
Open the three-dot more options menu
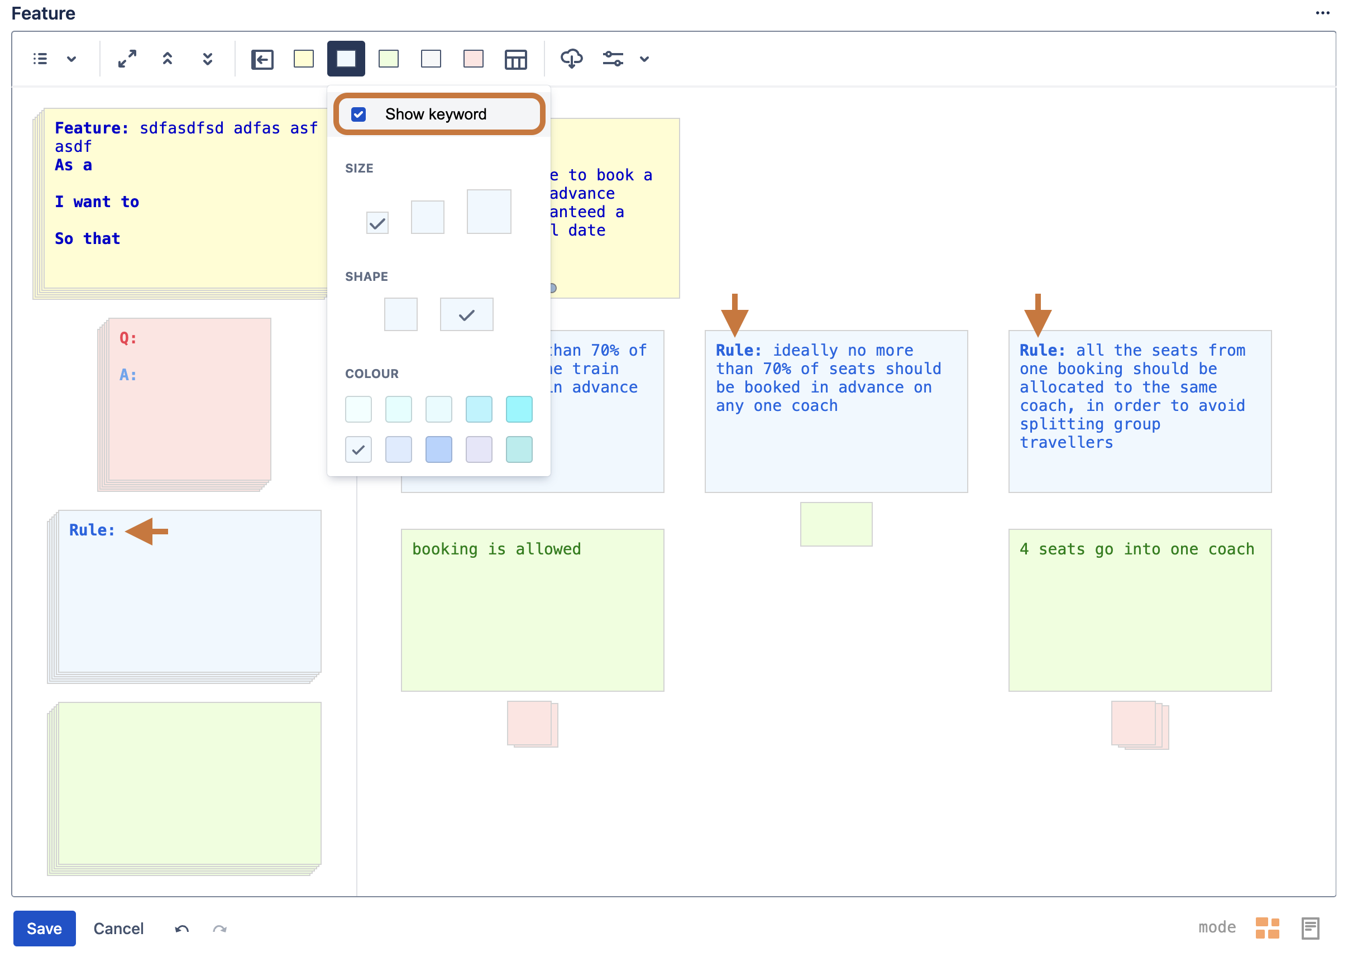pyautogui.click(x=1323, y=13)
